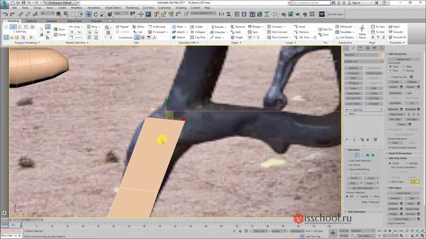426x239 pixels.
Task: Expand the Modify Selection group arrow
Action: click(87, 42)
